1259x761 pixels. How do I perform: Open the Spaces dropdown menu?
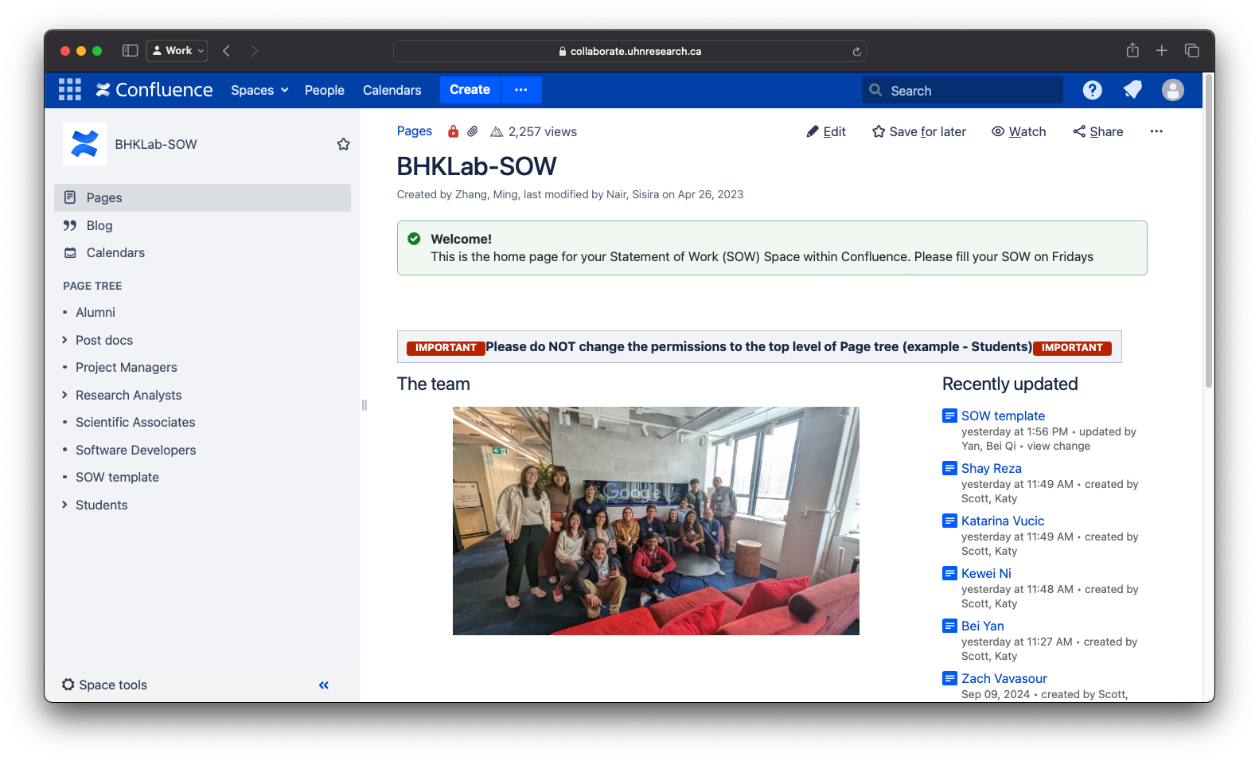click(259, 90)
